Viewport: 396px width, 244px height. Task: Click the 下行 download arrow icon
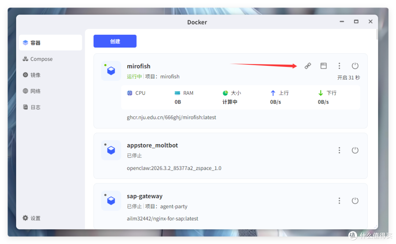320,93
